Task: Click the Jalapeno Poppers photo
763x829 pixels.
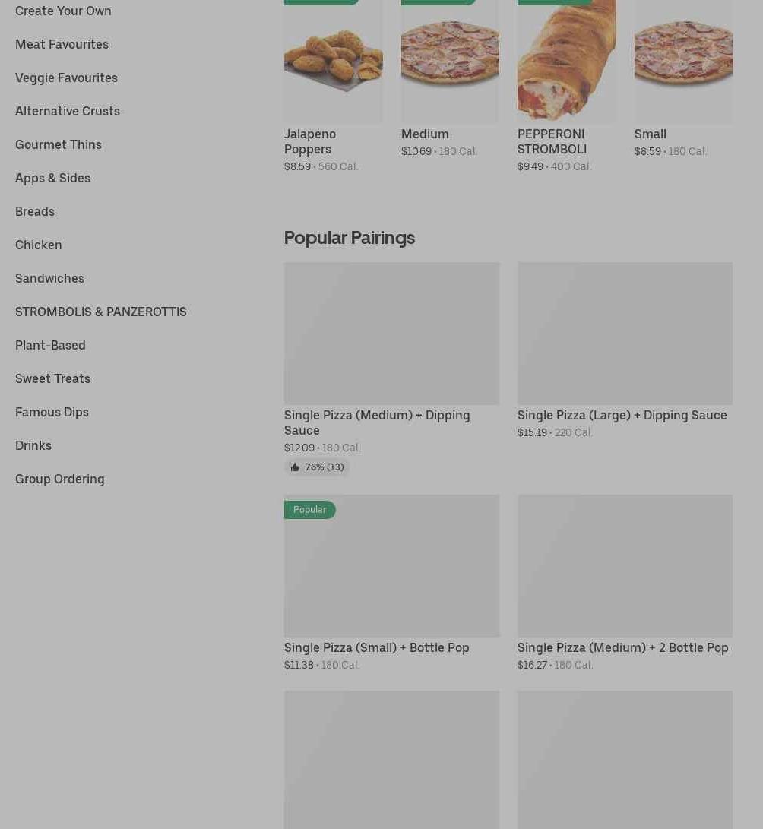Action: point(333,61)
